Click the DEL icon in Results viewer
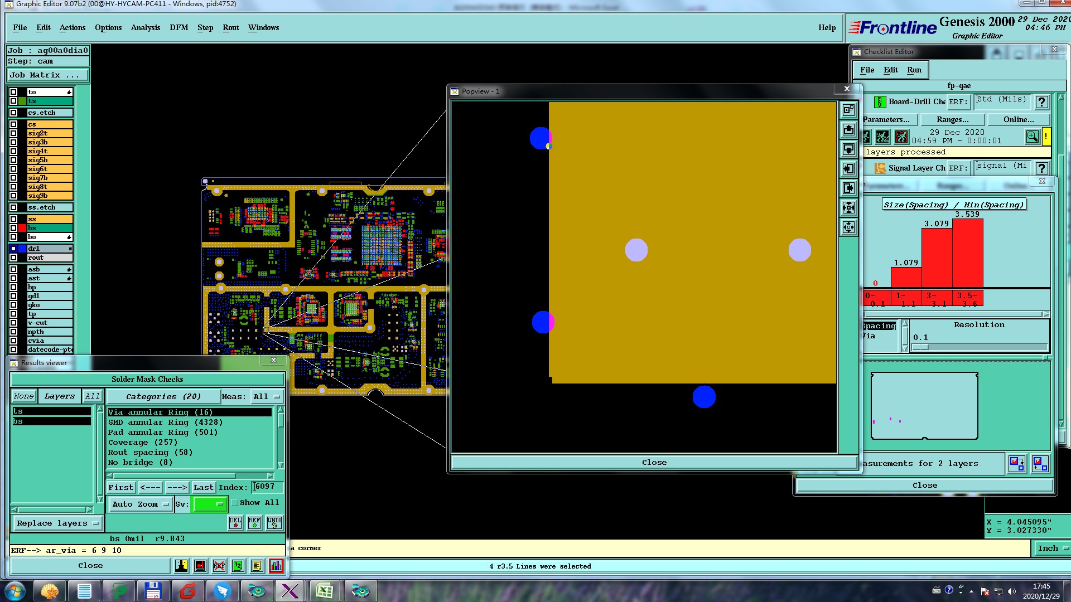The width and height of the screenshot is (1071, 602). pyautogui.click(x=235, y=523)
